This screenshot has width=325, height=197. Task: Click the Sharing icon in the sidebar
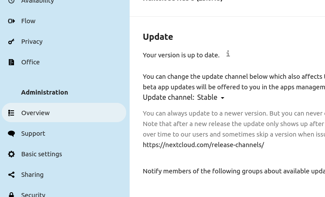coord(11,175)
